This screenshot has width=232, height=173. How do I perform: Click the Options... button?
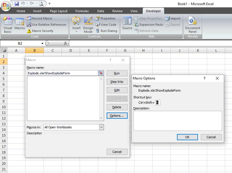(x=117, y=116)
